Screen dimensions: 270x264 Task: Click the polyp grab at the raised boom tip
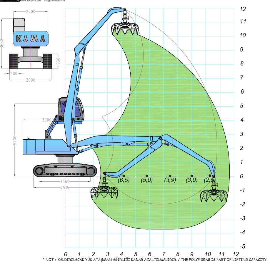click(125, 26)
